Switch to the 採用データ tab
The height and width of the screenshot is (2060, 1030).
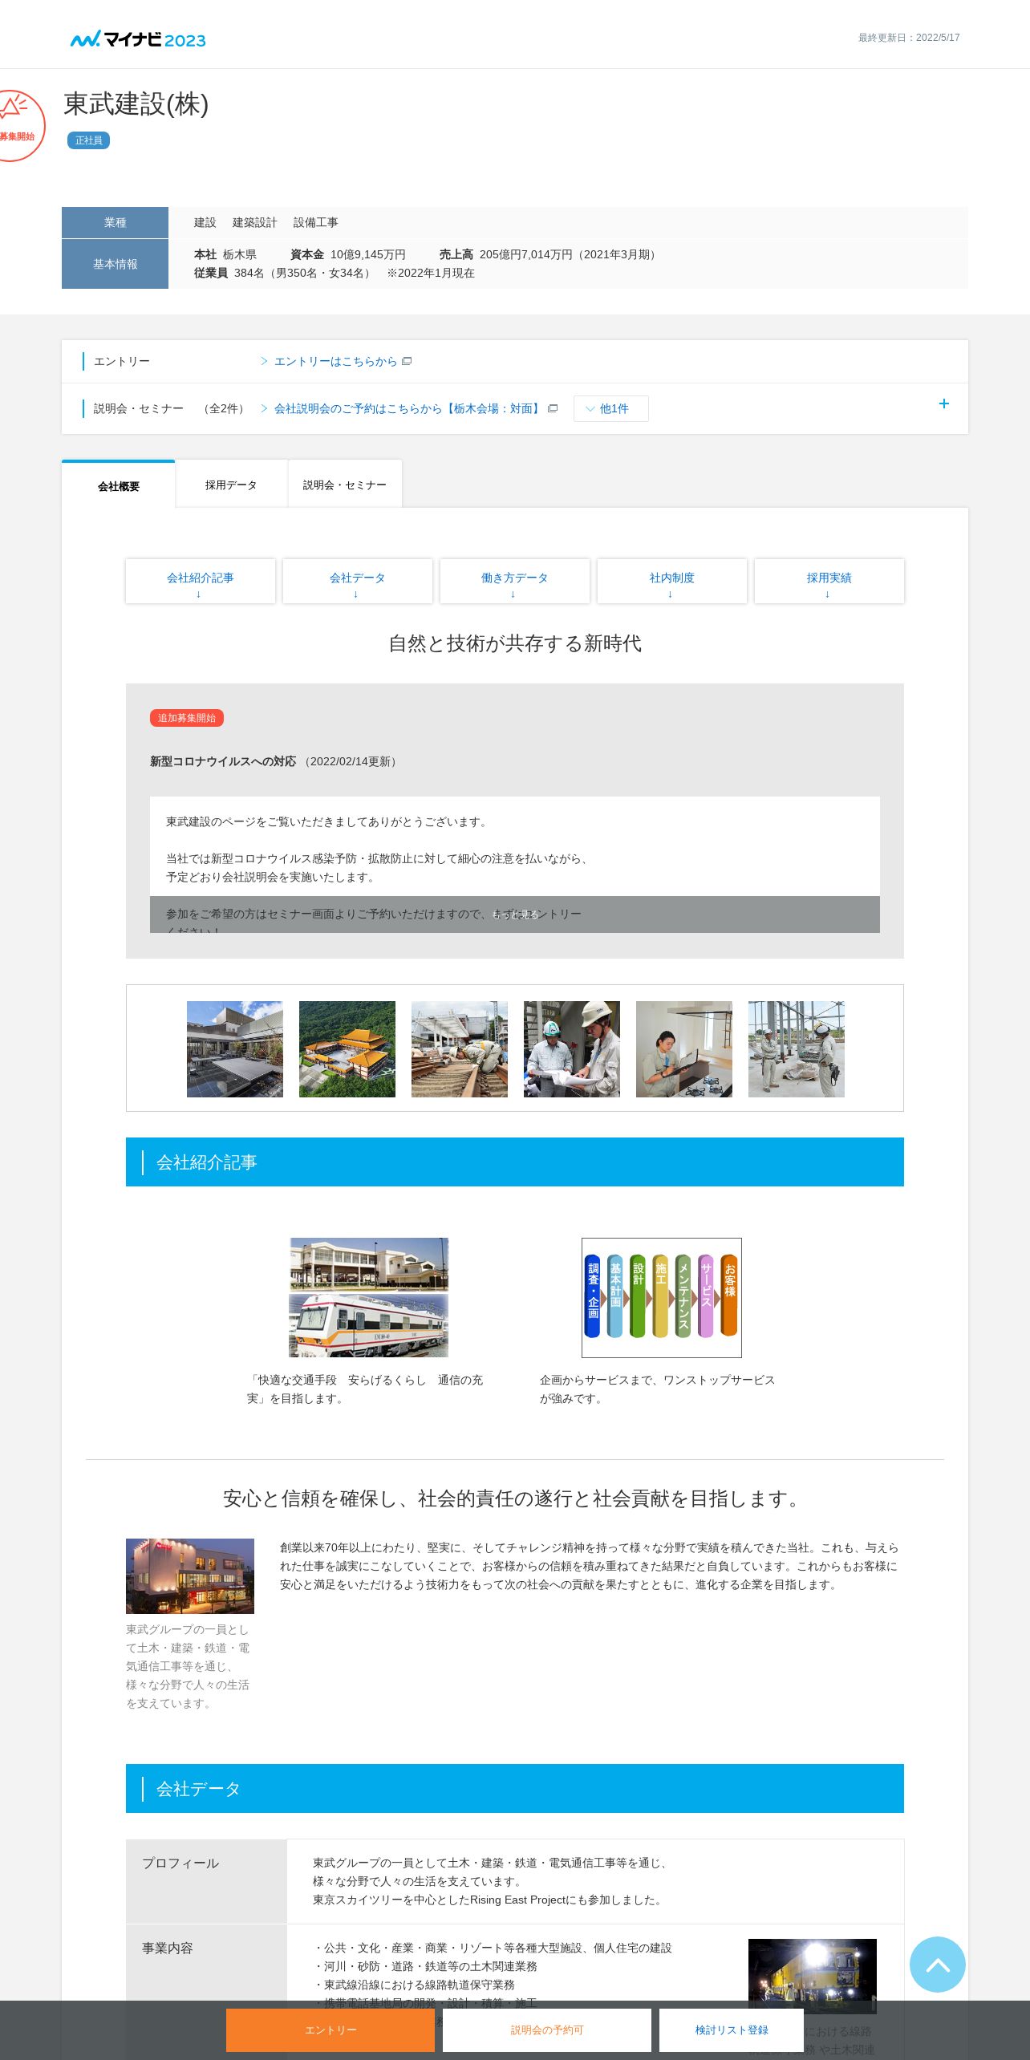[x=231, y=485]
